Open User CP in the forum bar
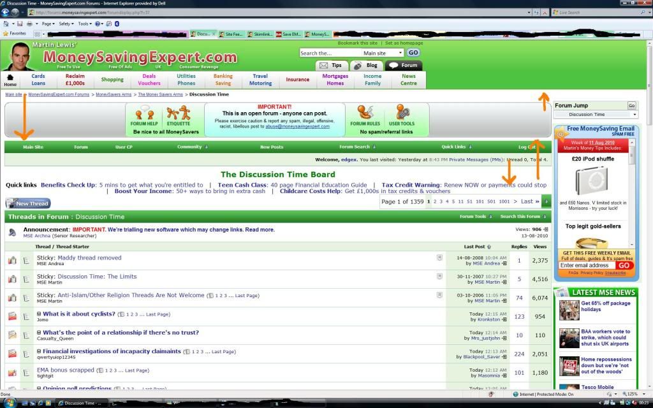Viewport: 653px width, 408px height. 124,147
